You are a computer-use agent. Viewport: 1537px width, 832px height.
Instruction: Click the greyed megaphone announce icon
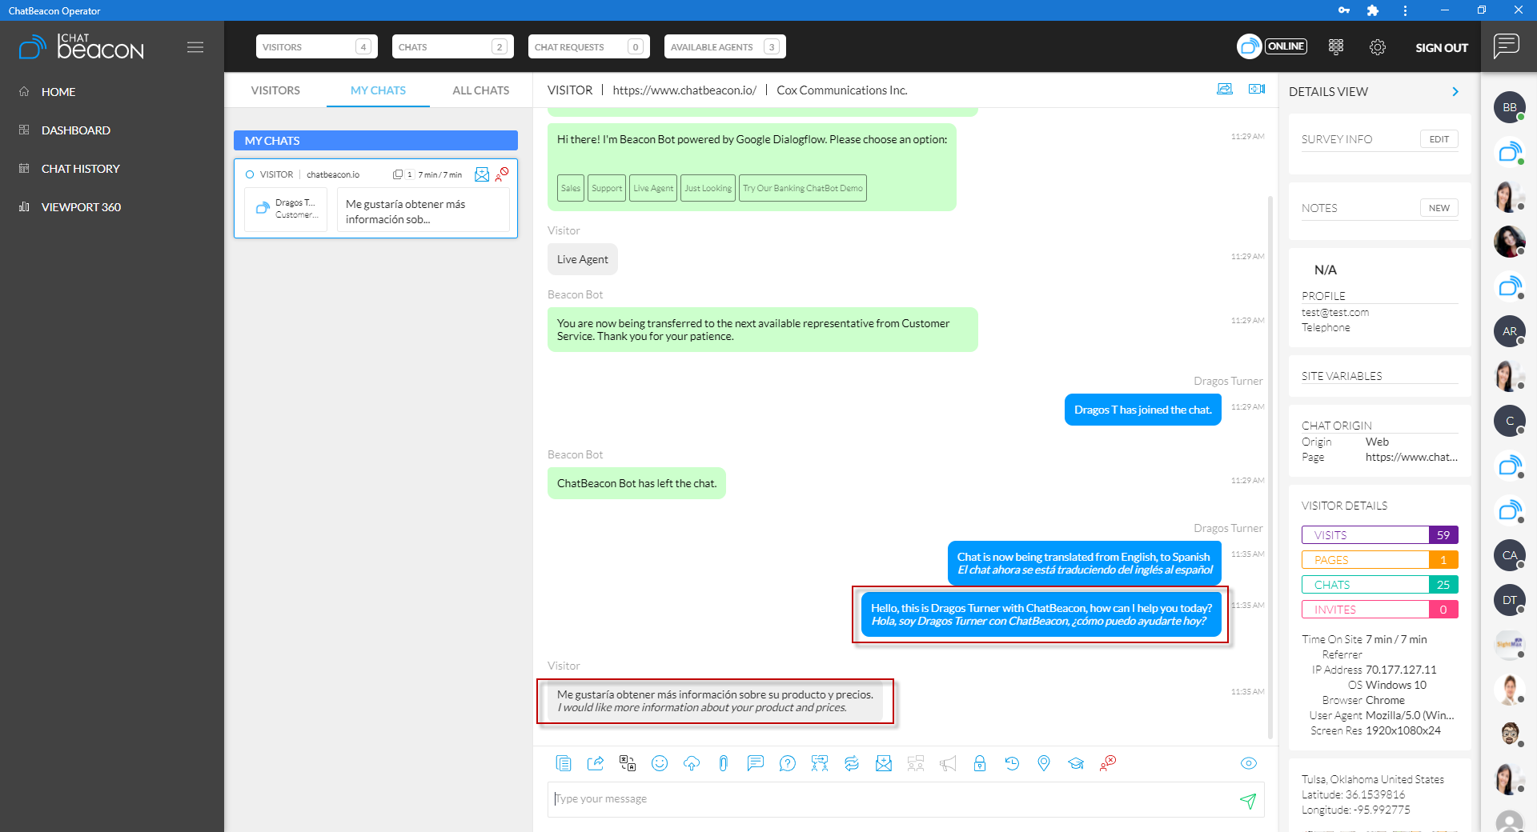coord(948,763)
